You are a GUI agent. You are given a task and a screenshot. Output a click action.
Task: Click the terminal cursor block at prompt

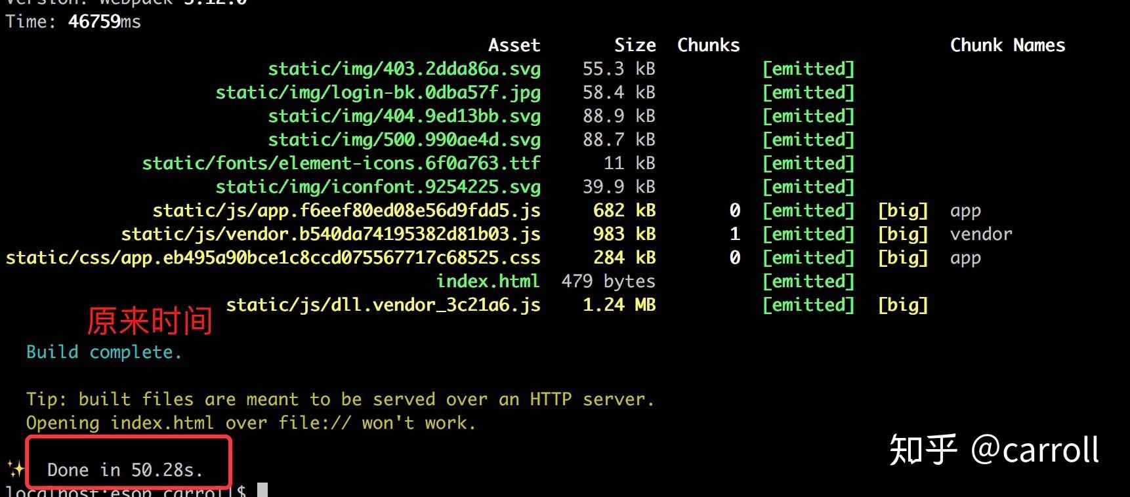[x=262, y=490]
